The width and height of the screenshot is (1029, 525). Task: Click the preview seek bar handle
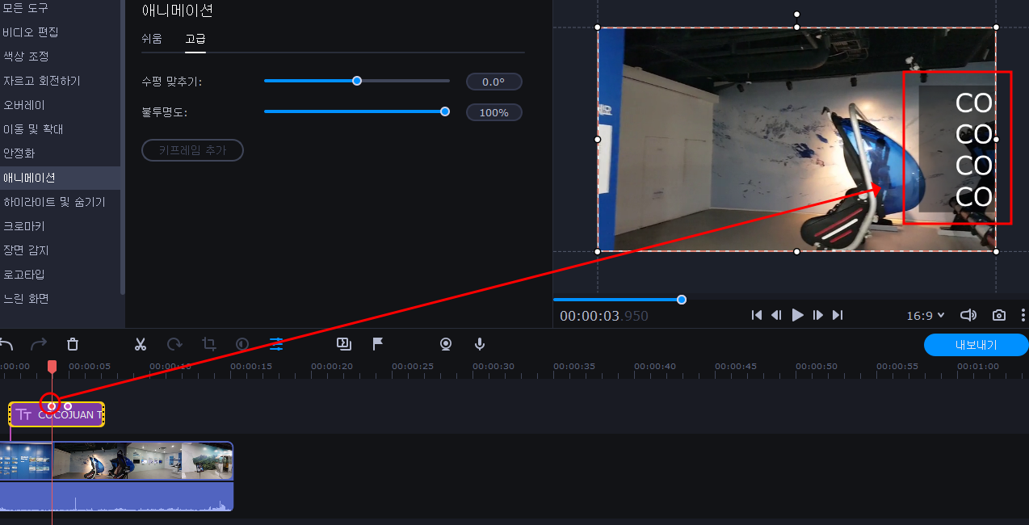coord(682,300)
